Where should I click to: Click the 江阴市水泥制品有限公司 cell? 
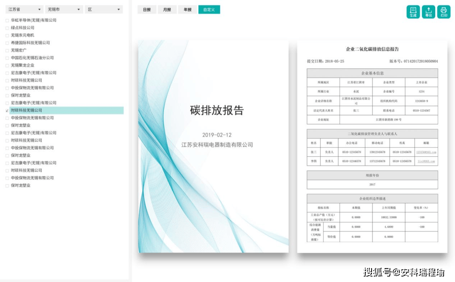pyautogui.click(x=356, y=101)
